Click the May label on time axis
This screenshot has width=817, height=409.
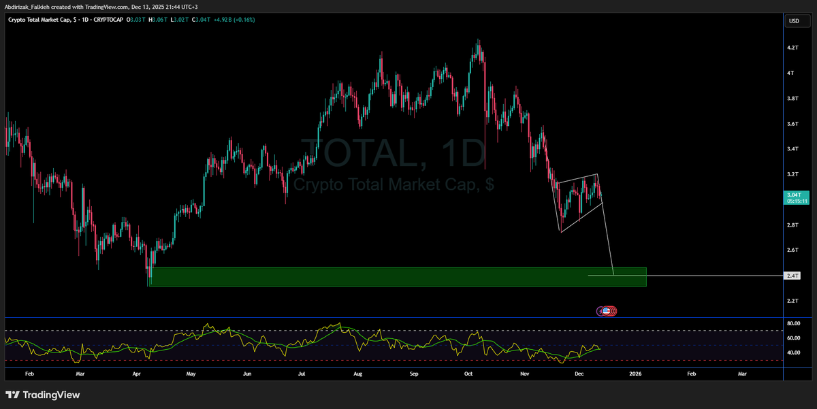[x=191, y=374]
